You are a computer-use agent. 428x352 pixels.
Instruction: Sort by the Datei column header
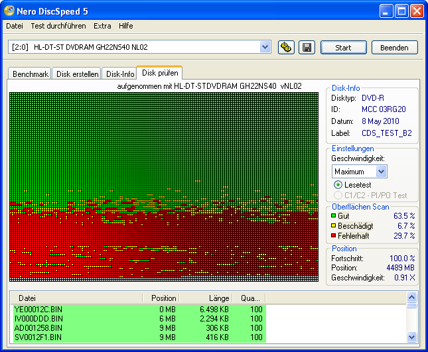[77, 298]
